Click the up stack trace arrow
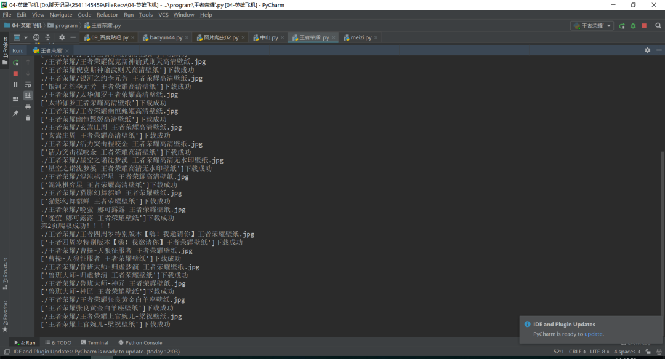Image resolution: width=665 pixels, height=359 pixels. click(28, 62)
